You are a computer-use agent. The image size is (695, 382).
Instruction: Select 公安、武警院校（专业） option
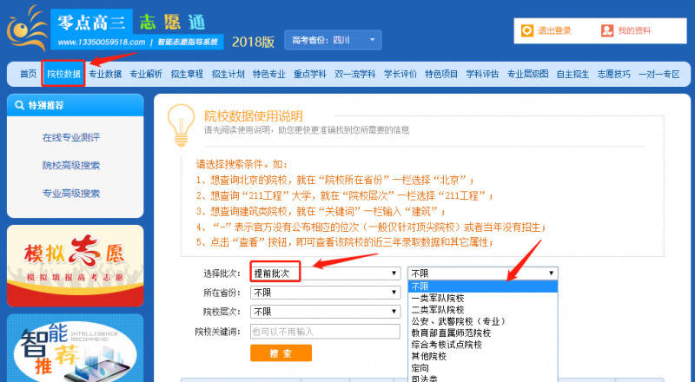point(459,321)
